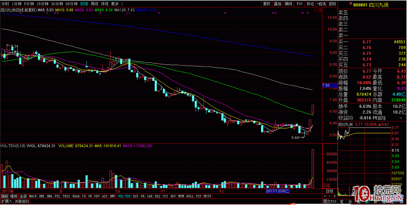Open the 复权 adjustment menu

click(266, 4)
